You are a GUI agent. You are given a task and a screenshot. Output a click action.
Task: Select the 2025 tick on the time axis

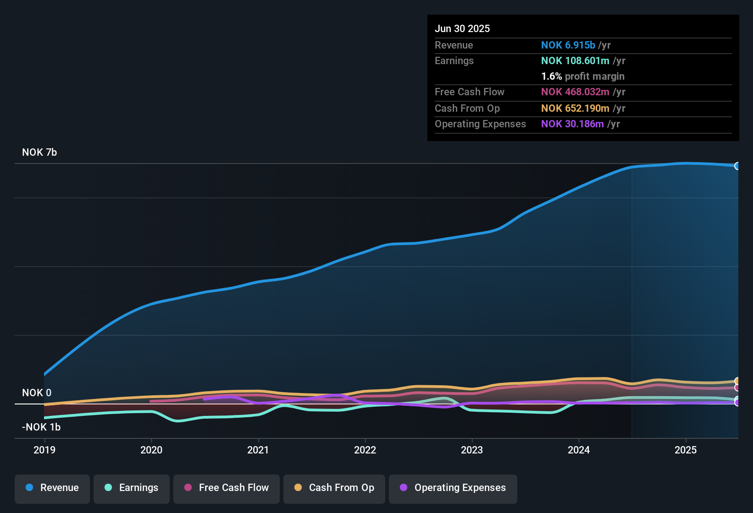686,450
